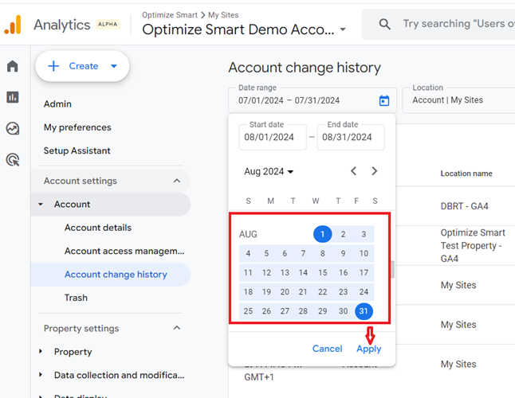Screen dimensions: 515x398
Task: Open the account selector dropdown arrow
Action: 343,29
